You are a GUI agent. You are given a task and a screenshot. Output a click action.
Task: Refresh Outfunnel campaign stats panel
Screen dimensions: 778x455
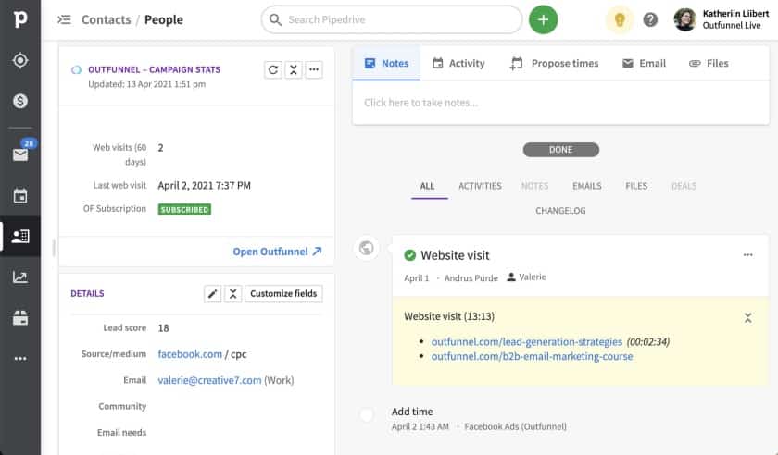[x=273, y=70]
